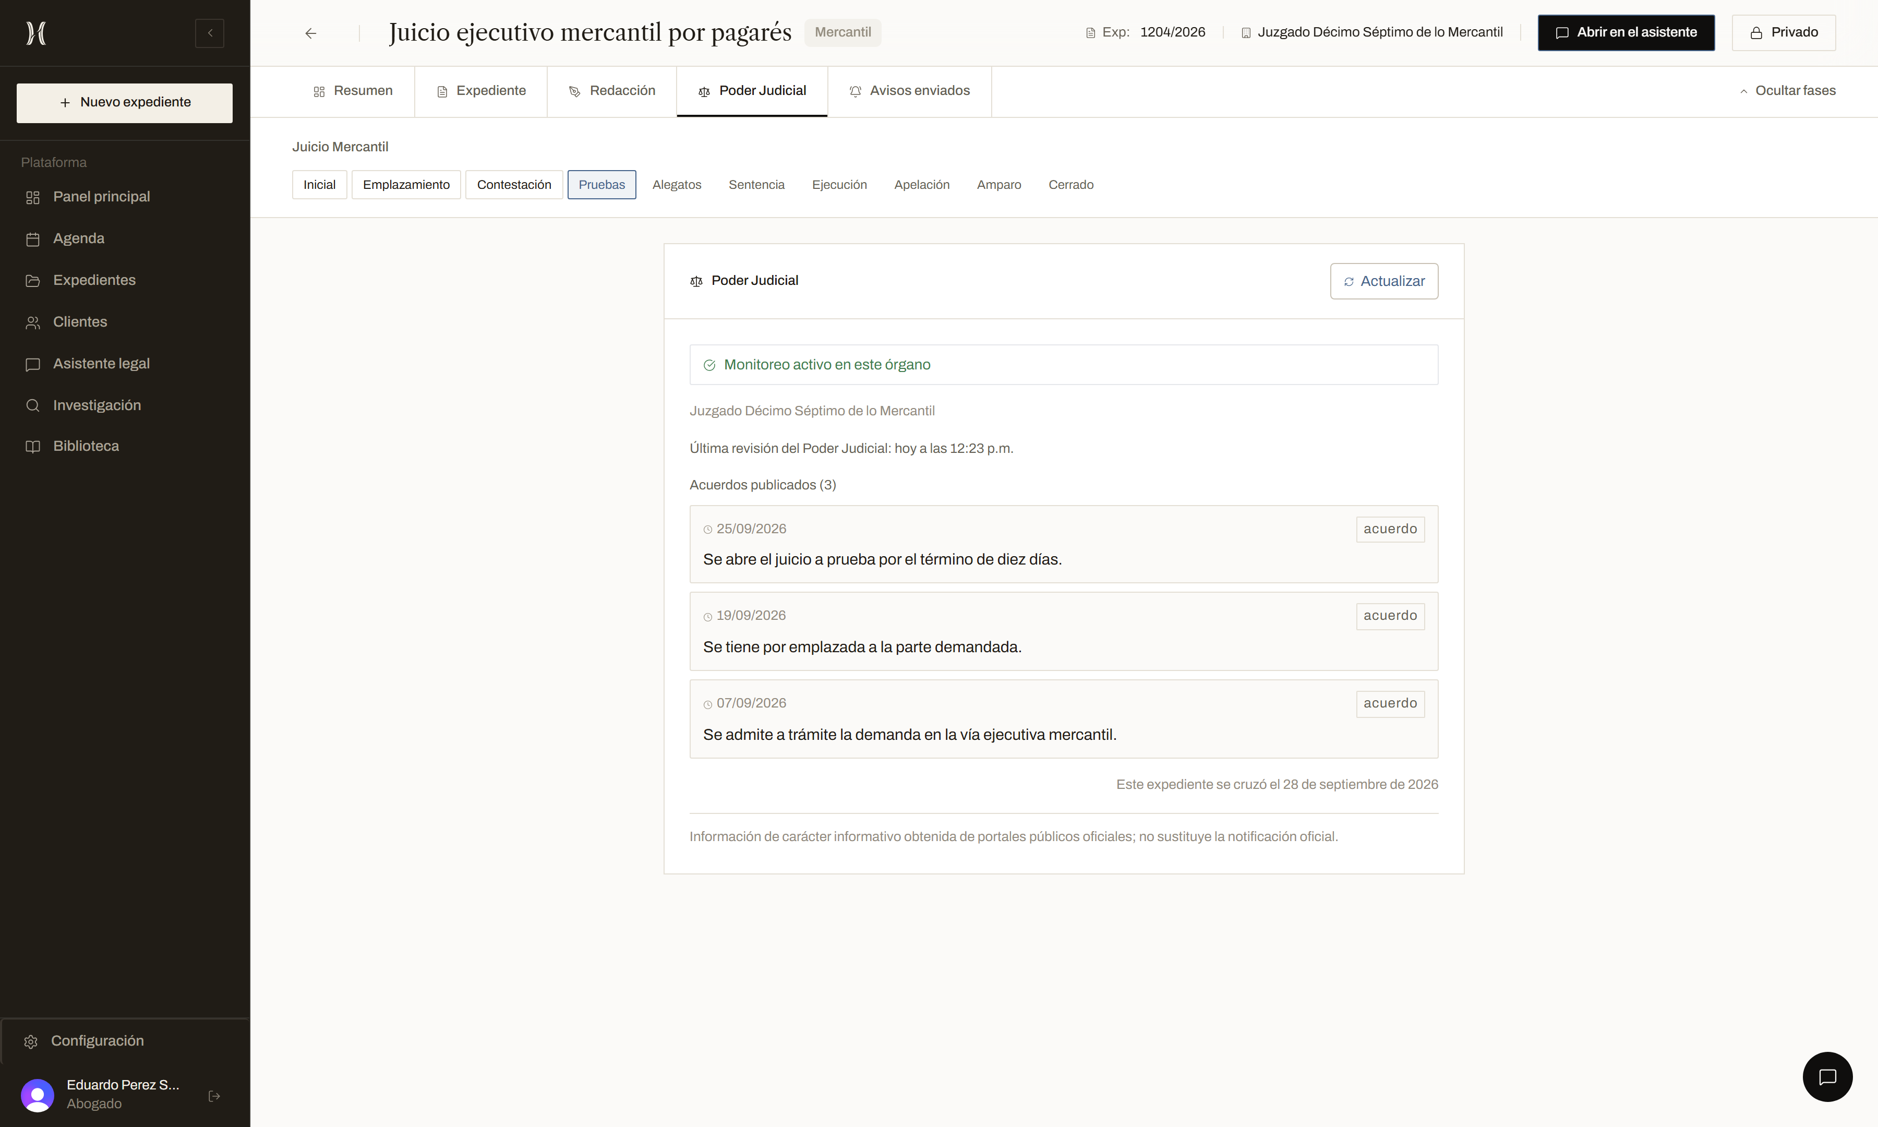
Task: Click the cruzó el 28 de septiembre note
Action: 1277,785
